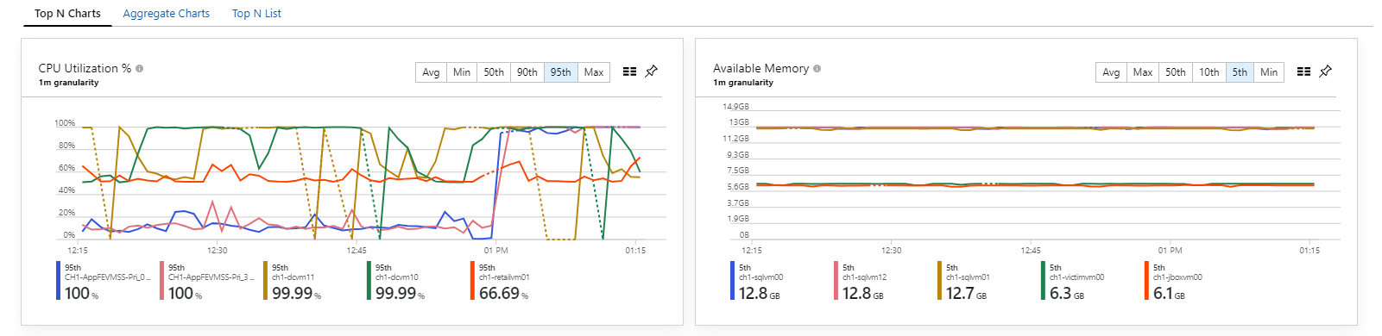
Task: Open info icon next to CPU Utilization %
Action: [140, 68]
